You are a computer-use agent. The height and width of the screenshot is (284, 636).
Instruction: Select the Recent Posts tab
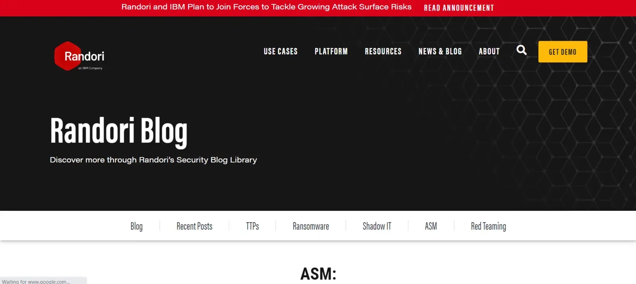pos(194,226)
